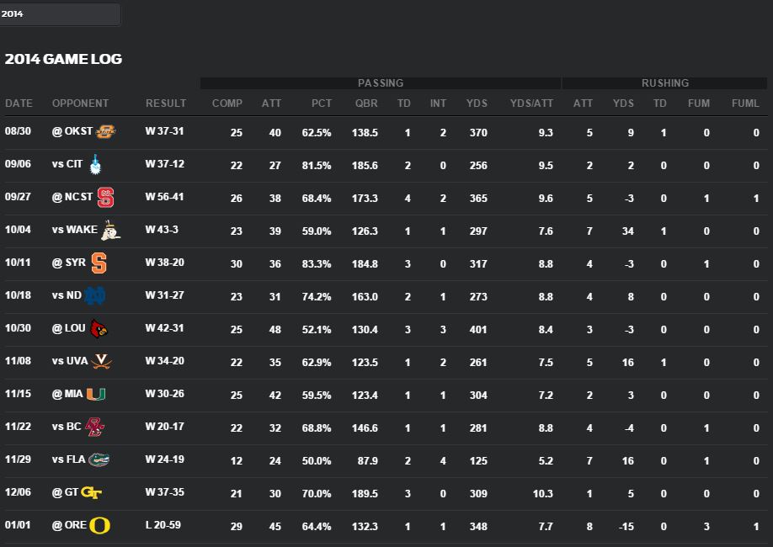Open the W 37-31 game result
Image resolution: width=773 pixels, height=547 pixels.
click(164, 132)
